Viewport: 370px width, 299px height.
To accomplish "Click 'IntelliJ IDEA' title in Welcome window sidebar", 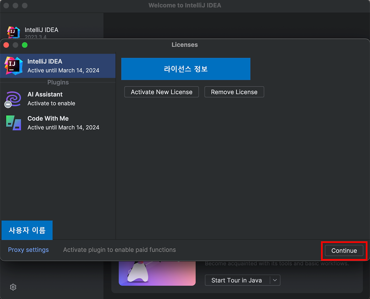I will tap(41, 30).
